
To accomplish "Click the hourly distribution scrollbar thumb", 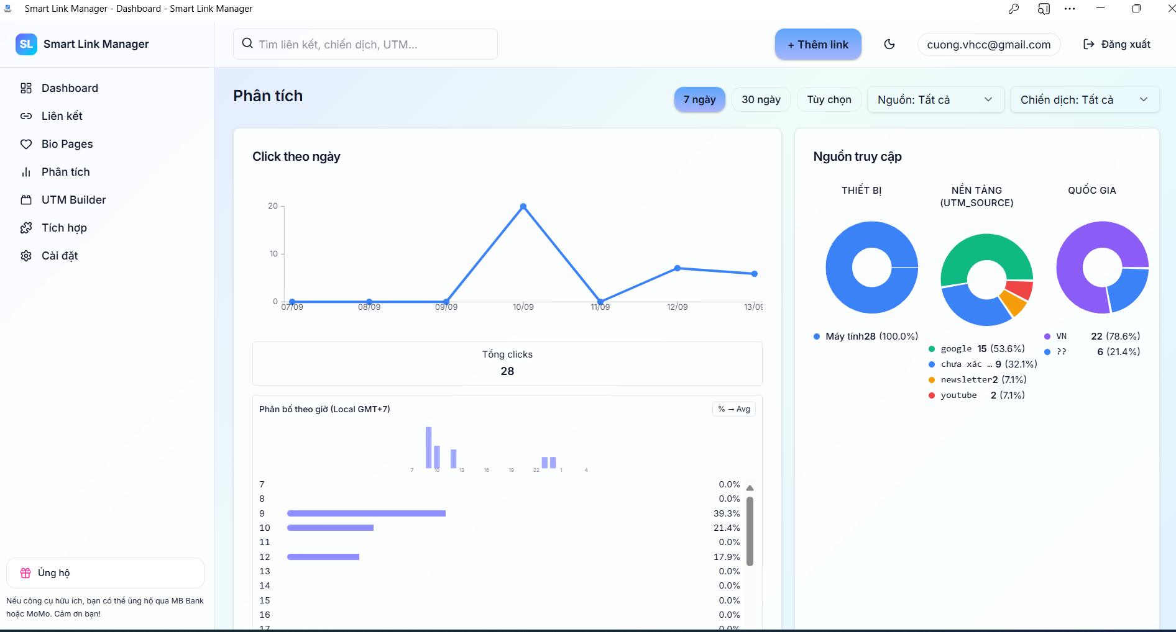I will tap(750, 531).
